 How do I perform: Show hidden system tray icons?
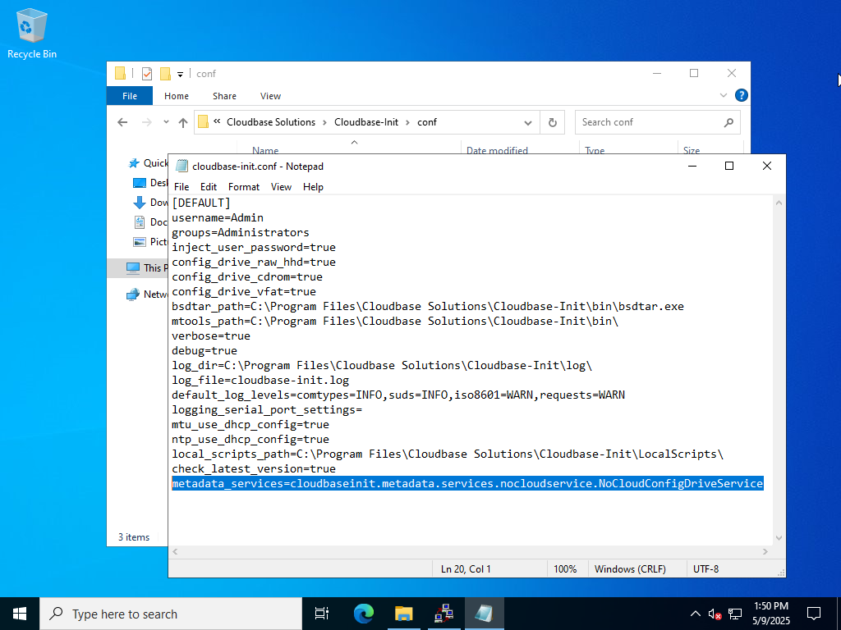click(695, 614)
